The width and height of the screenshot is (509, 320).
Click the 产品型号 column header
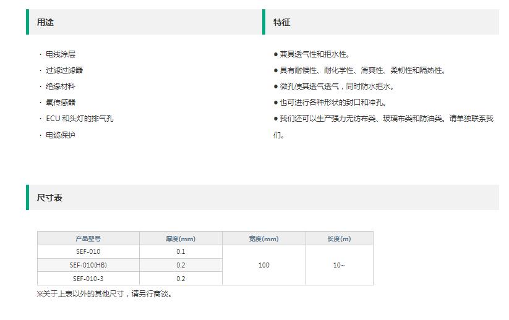(88, 238)
